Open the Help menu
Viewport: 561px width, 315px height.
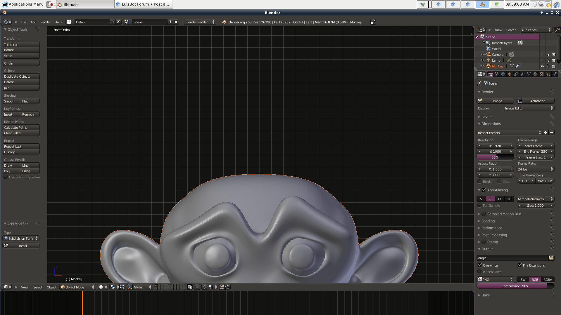(58, 22)
